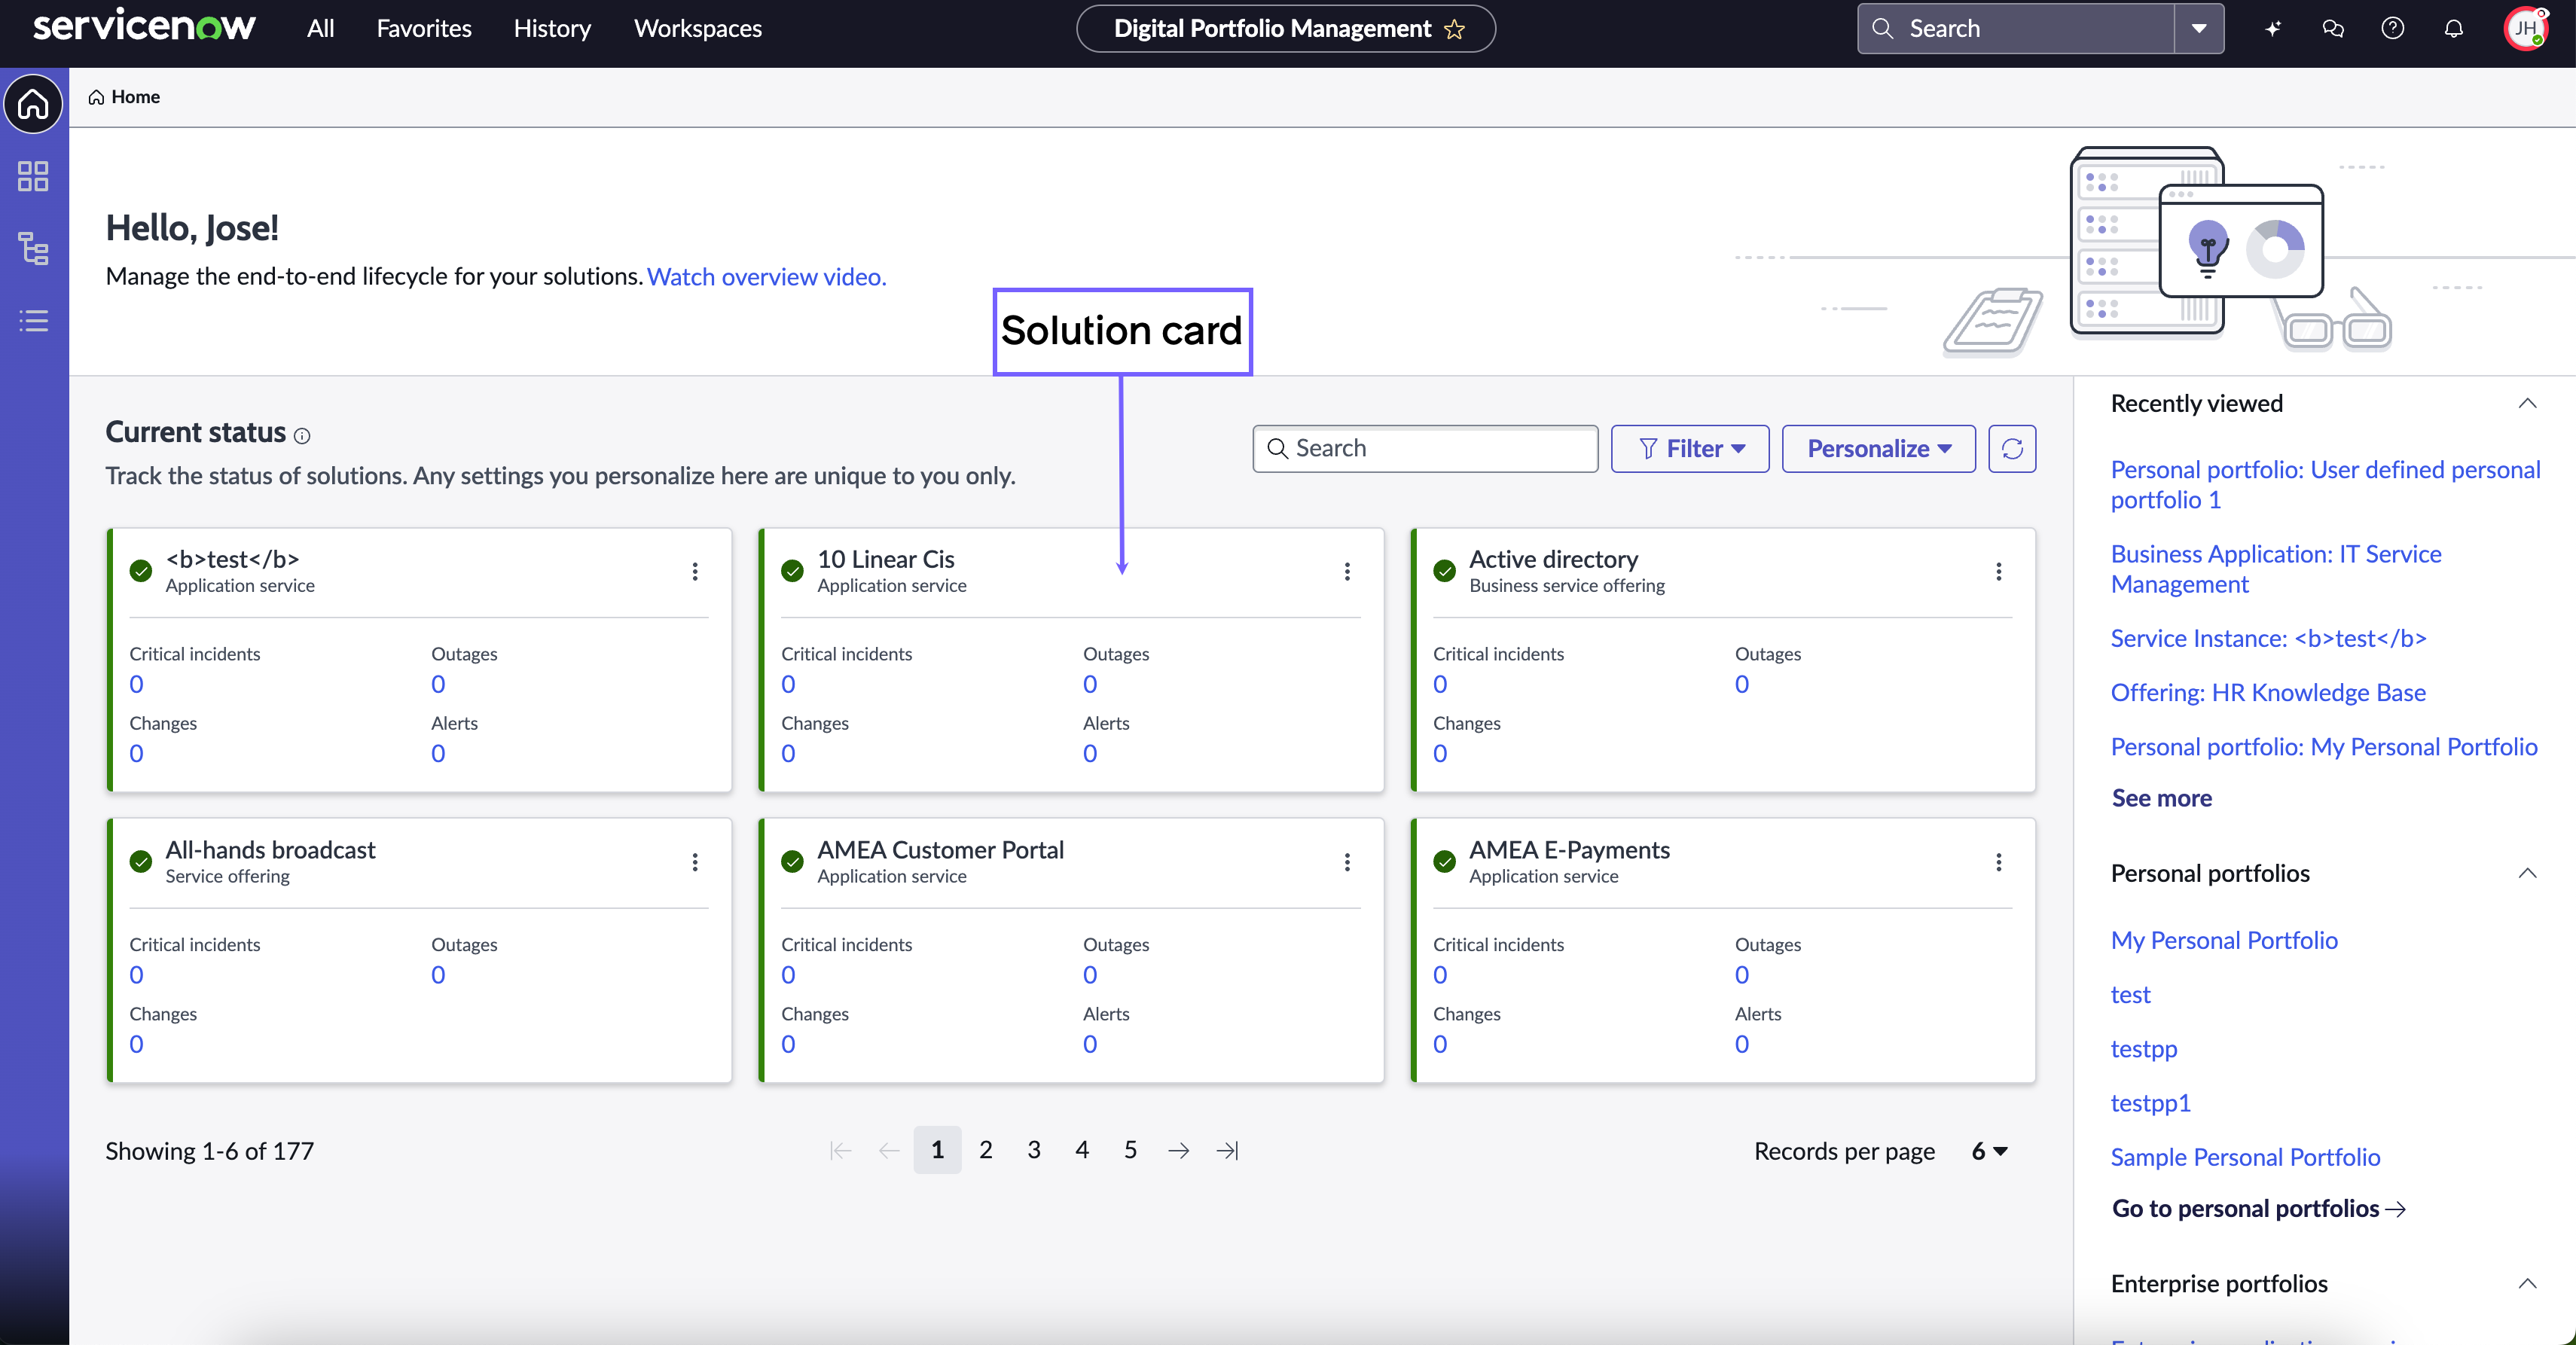Open the Watch overview video link

tap(766, 276)
